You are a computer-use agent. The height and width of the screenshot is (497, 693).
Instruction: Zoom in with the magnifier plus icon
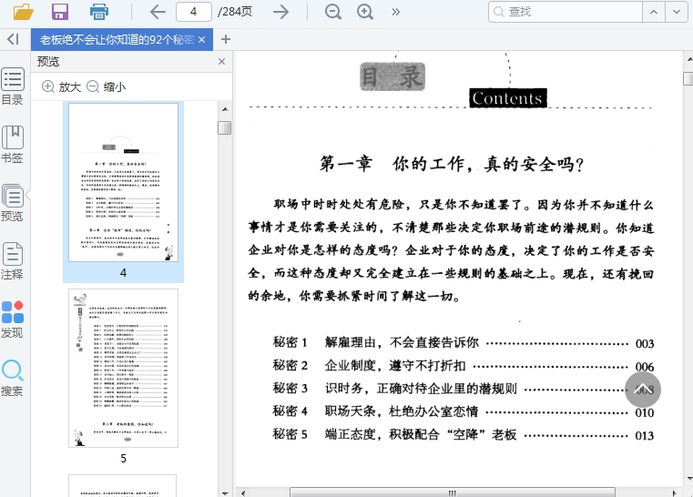coord(365,12)
